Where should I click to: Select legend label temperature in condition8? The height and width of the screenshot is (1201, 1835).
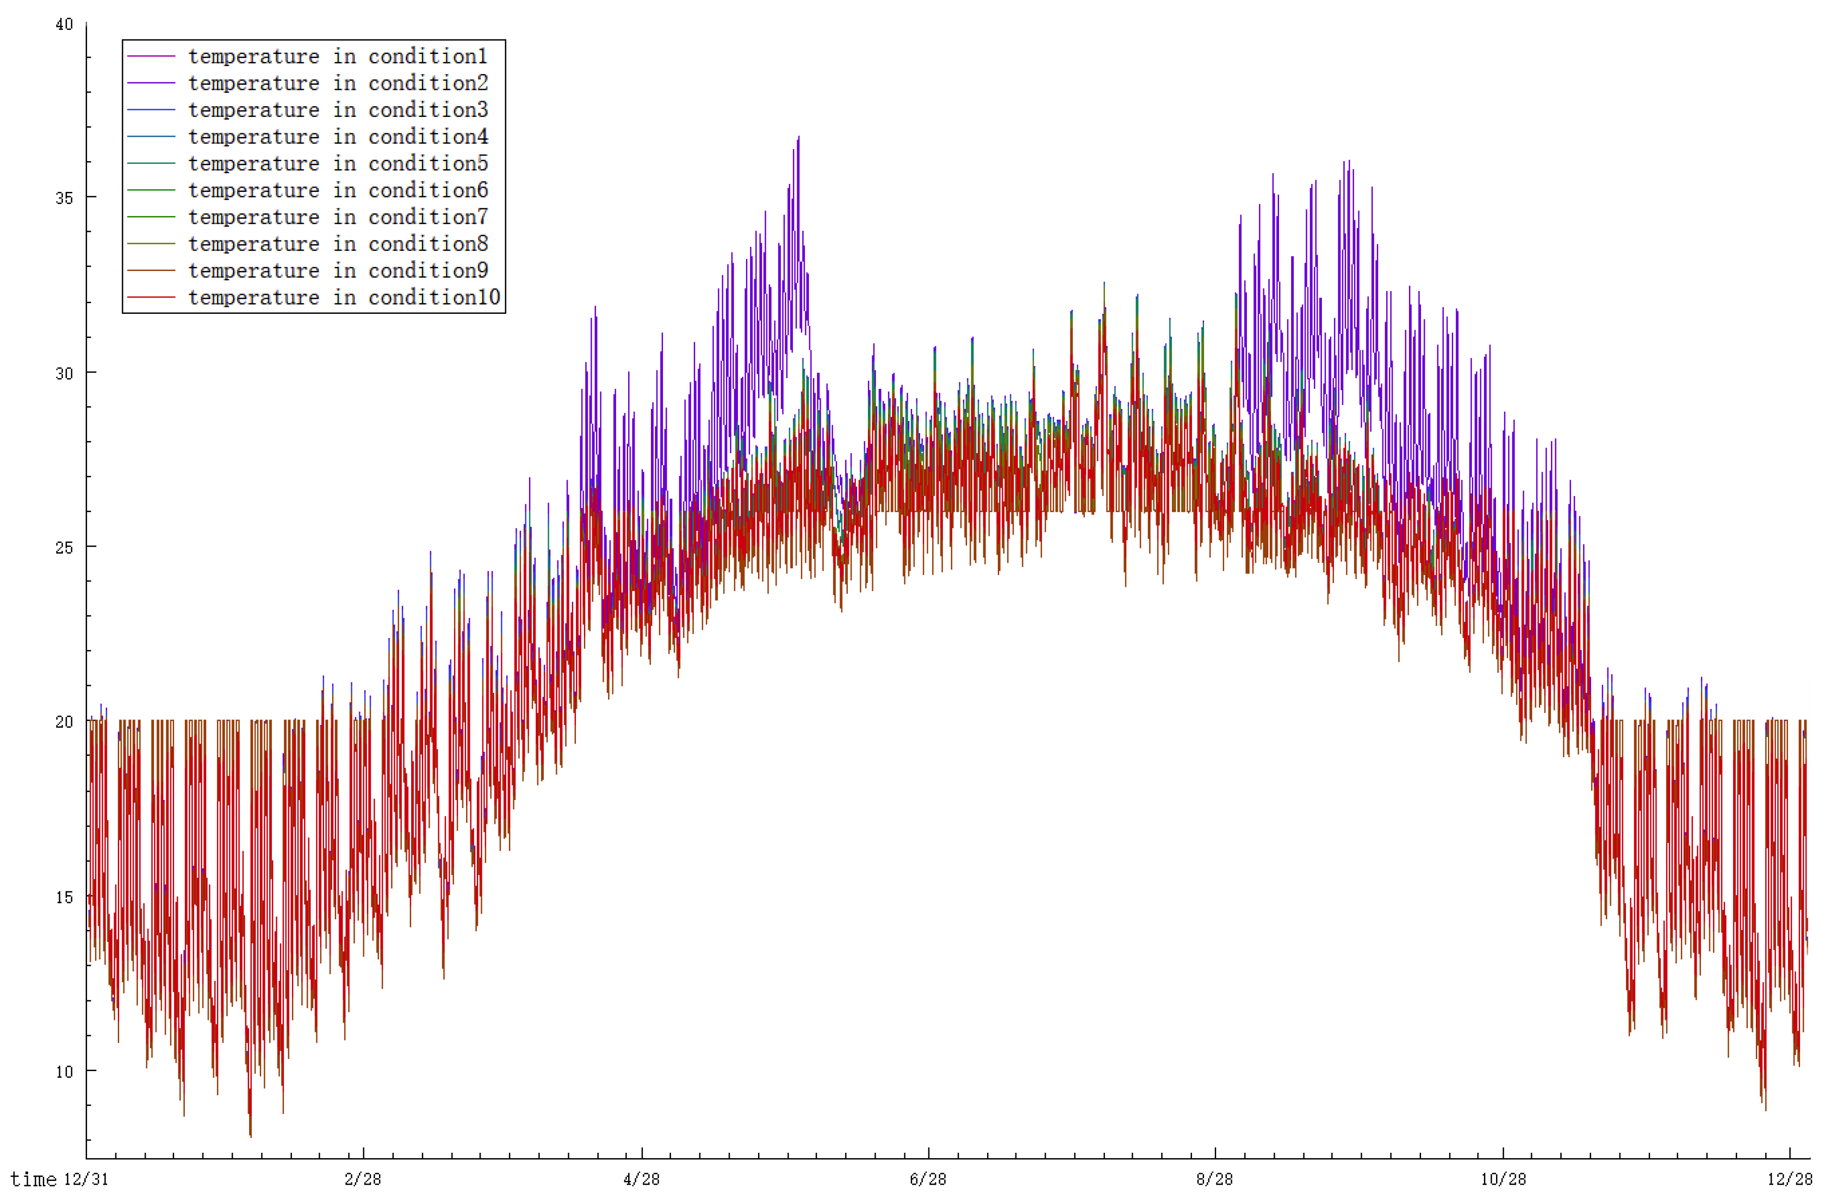coord(338,244)
